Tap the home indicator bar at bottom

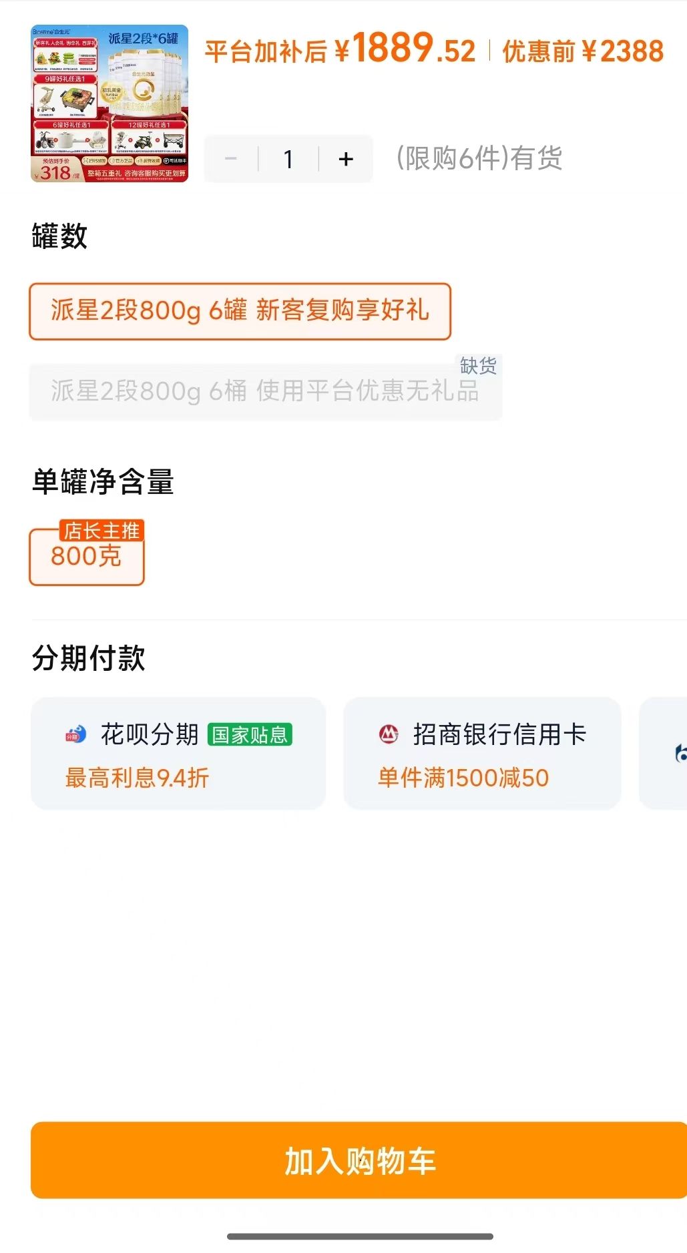(x=360, y=1236)
